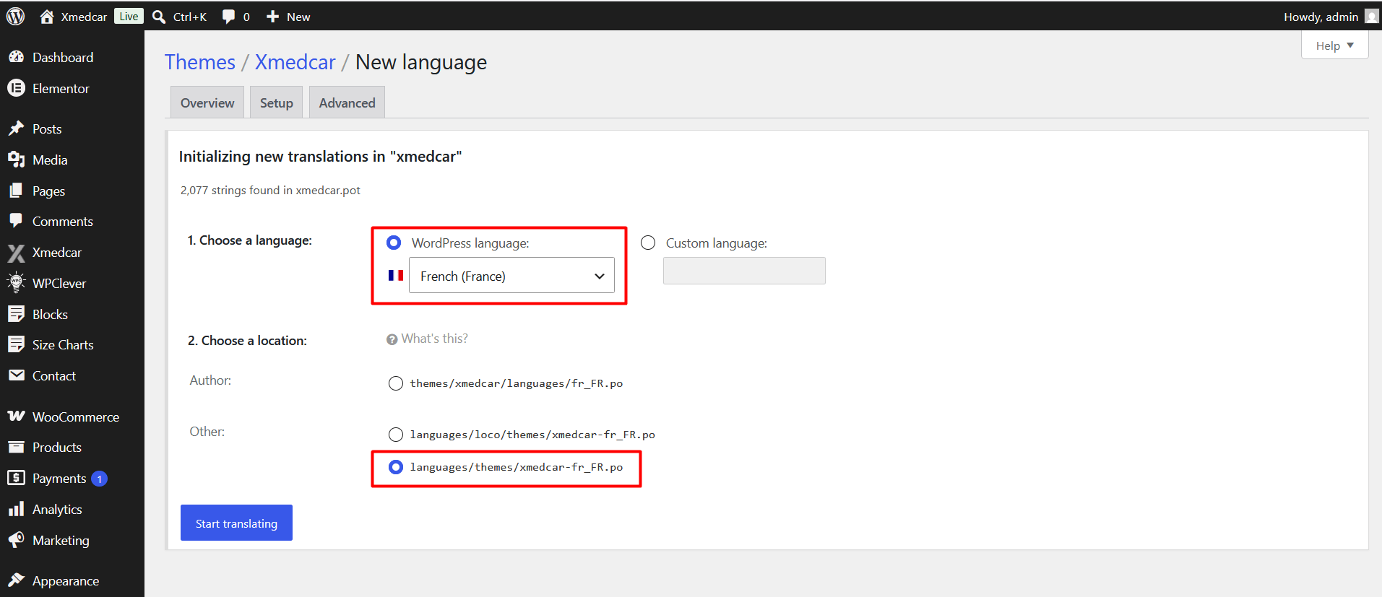The image size is (1382, 597).
Task: Click the French flag icon beside language dropdown
Action: pos(396,275)
